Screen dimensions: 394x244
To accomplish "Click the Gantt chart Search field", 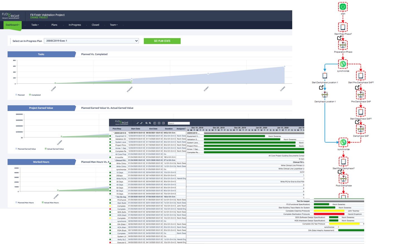I will click(178, 123).
